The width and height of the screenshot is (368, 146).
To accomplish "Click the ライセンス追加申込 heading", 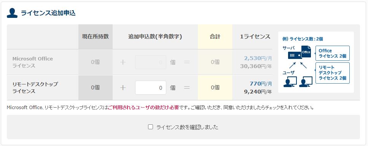I will pos(48,13).
